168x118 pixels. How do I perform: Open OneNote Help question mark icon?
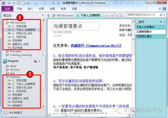point(164,9)
